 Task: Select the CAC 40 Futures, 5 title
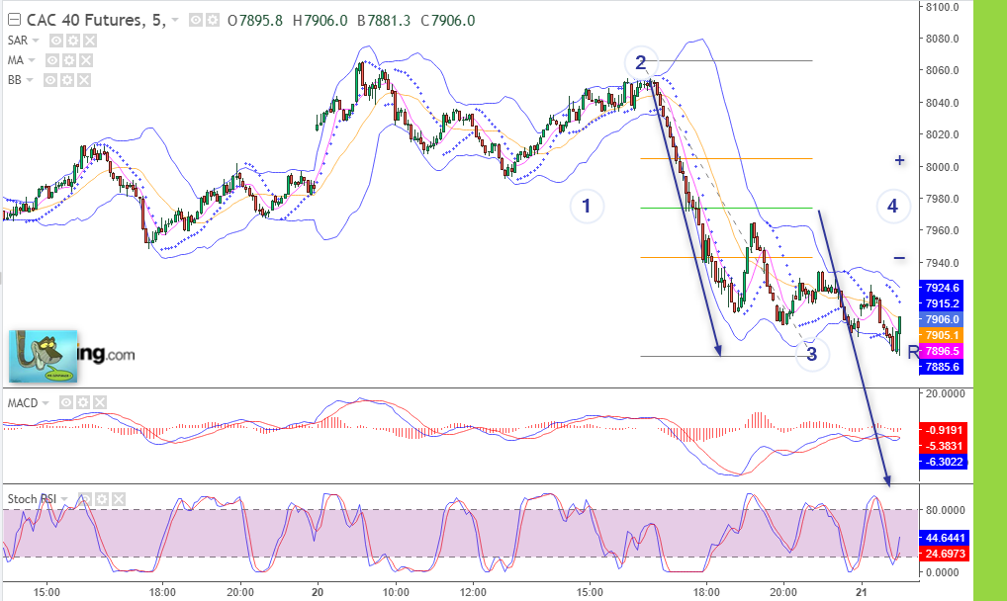tap(96, 21)
